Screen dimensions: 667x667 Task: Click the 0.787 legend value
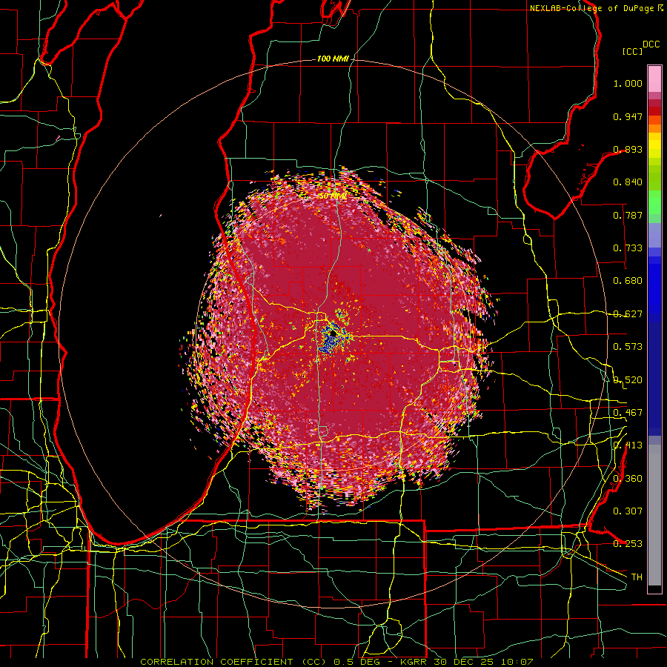click(x=628, y=215)
